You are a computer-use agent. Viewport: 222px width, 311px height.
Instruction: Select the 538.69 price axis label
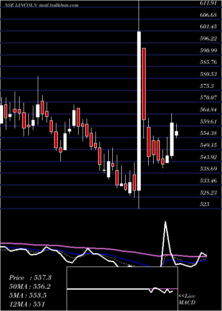(x=208, y=169)
